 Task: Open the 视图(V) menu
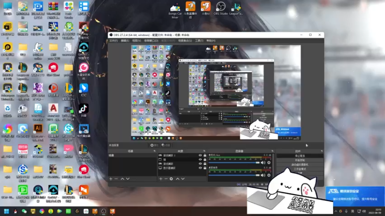pos(137,41)
